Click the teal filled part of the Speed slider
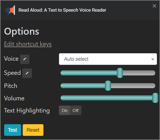The width and height of the screenshot is (160, 140). click(89, 73)
